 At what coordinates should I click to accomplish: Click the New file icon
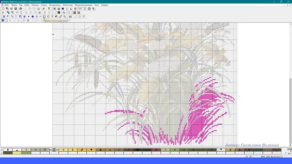[3, 9]
